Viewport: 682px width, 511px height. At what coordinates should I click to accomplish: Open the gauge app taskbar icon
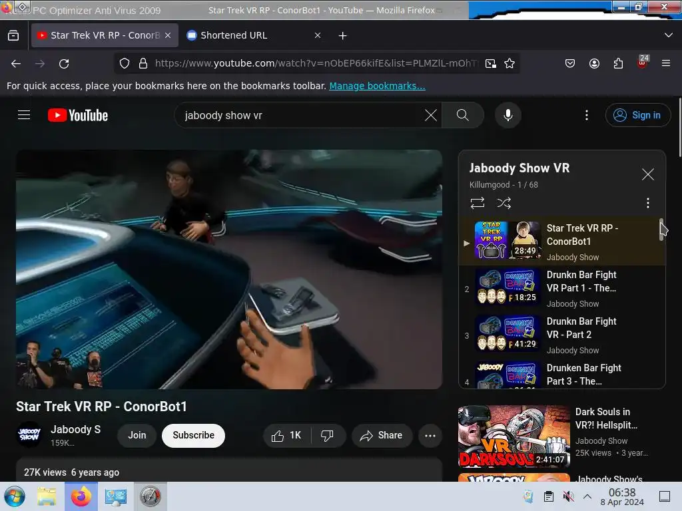150,496
